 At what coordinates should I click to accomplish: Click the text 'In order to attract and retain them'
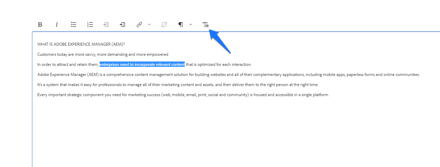(x=68, y=65)
